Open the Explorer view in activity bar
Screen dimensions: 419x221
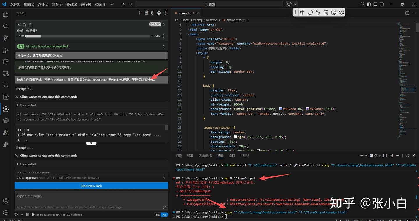tap(6, 14)
